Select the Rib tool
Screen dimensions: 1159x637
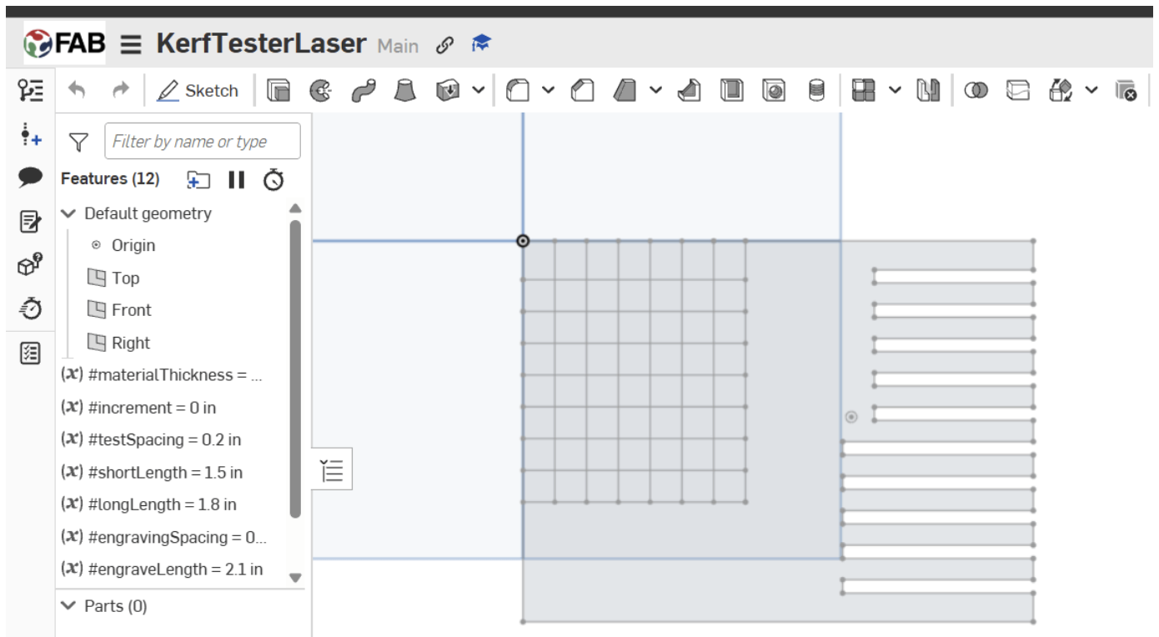point(689,90)
